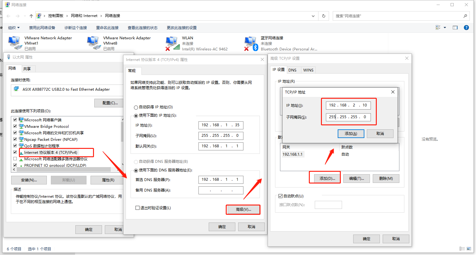Screen dimensions: 476x255
Task: Uncheck the VMware Bridge Protocol checkbox
Action: (15, 126)
